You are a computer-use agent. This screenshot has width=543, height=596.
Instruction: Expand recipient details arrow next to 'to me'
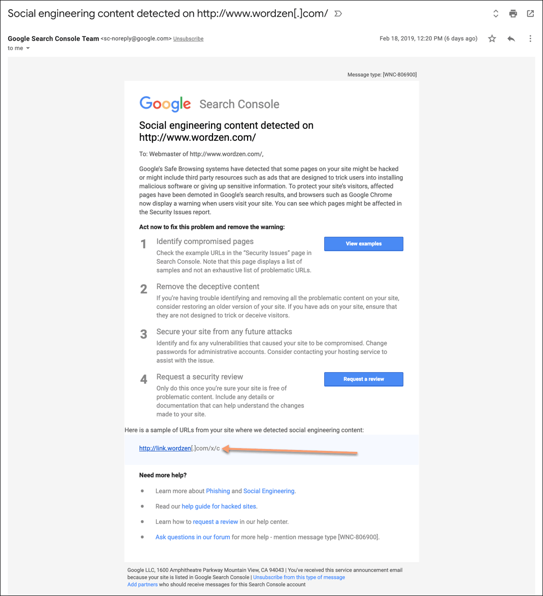pos(28,49)
